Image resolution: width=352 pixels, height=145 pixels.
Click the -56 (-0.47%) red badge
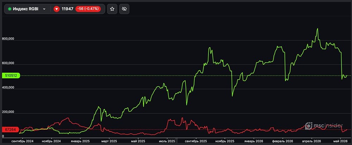(88, 9)
